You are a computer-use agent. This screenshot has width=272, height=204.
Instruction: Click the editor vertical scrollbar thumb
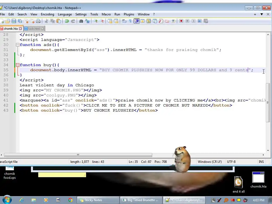[268, 102]
